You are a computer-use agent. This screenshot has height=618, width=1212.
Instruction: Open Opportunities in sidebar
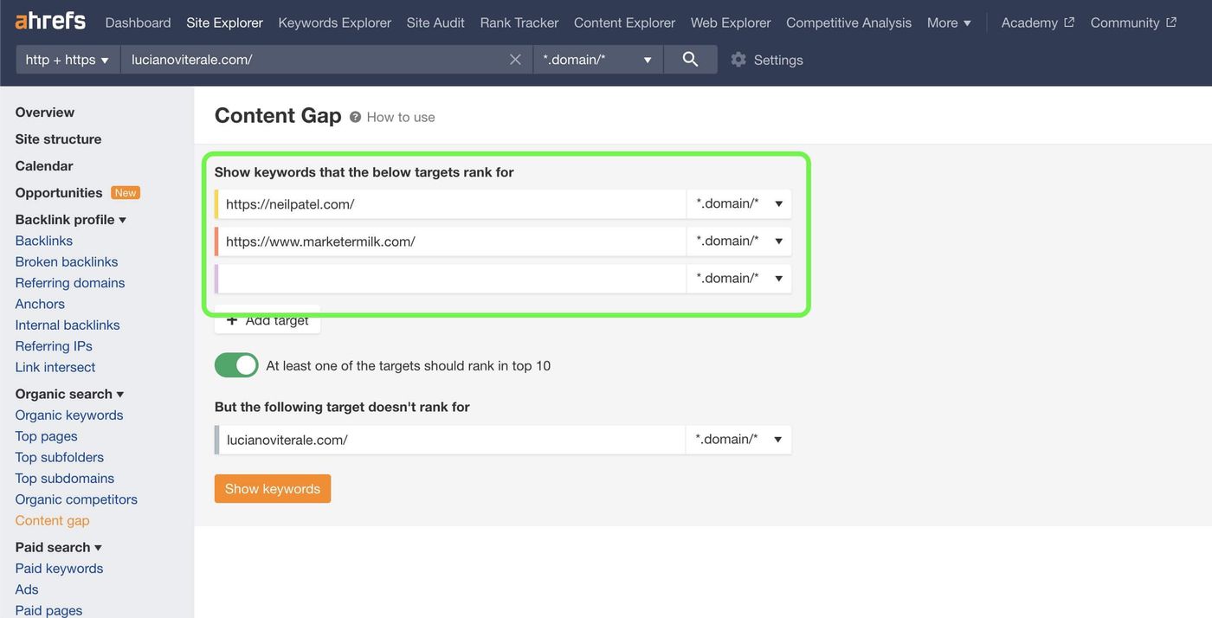(x=59, y=193)
